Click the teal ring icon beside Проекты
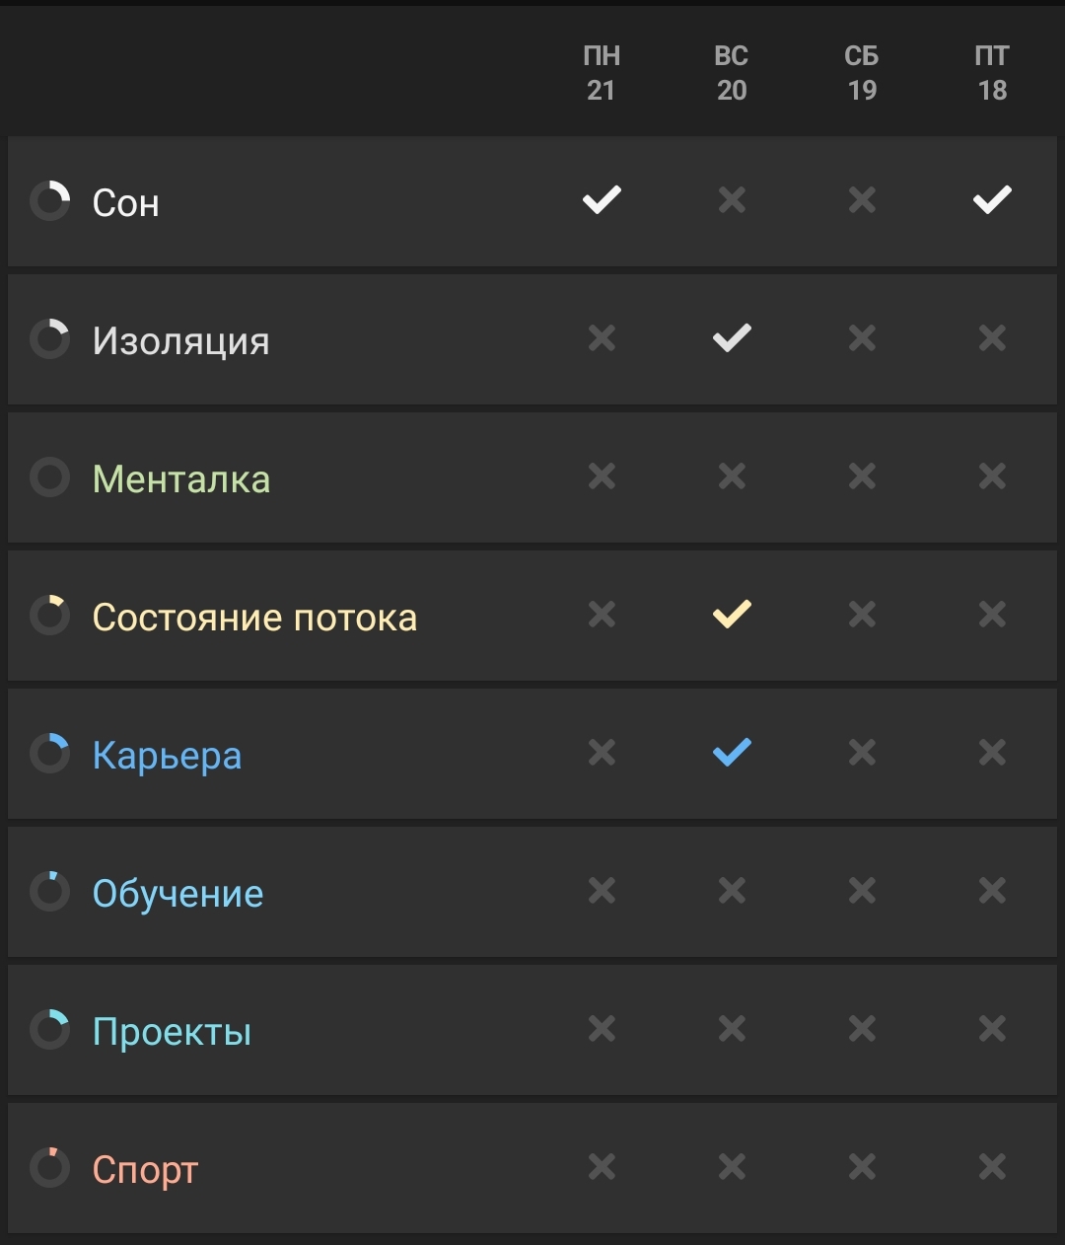Screen dimensions: 1065x1245 point(49,1030)
